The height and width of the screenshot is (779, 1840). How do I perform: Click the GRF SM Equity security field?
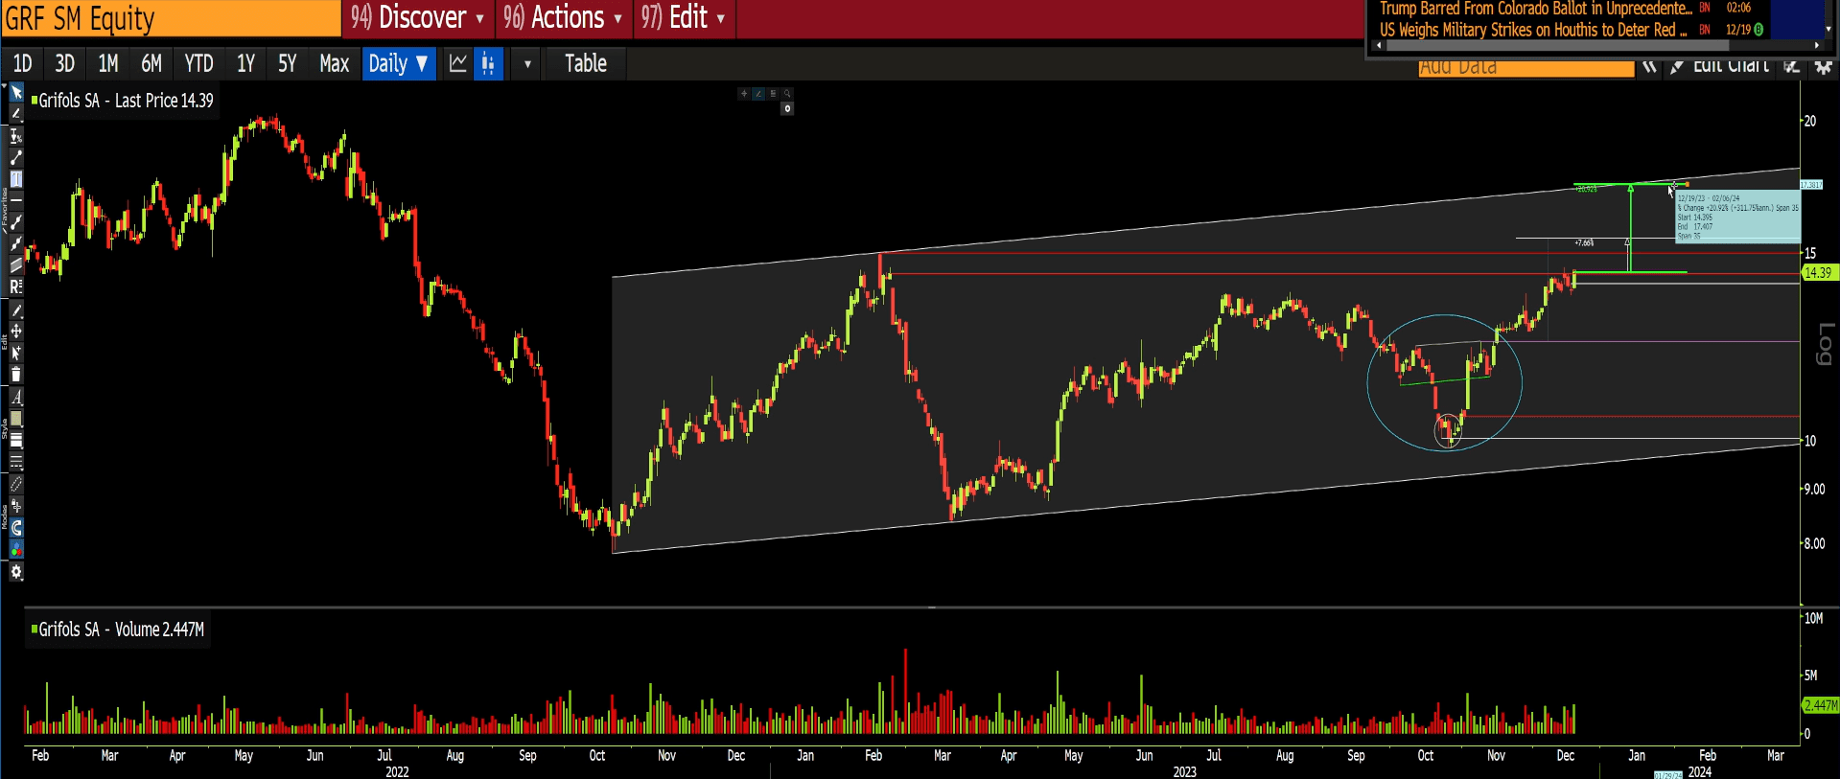click(x=171, y=18)
